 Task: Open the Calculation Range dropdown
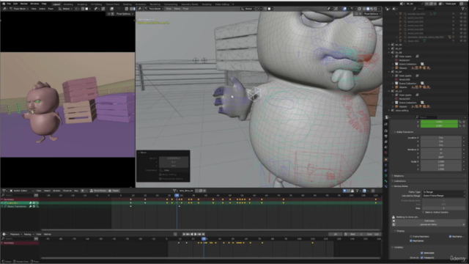click(443, 196)
